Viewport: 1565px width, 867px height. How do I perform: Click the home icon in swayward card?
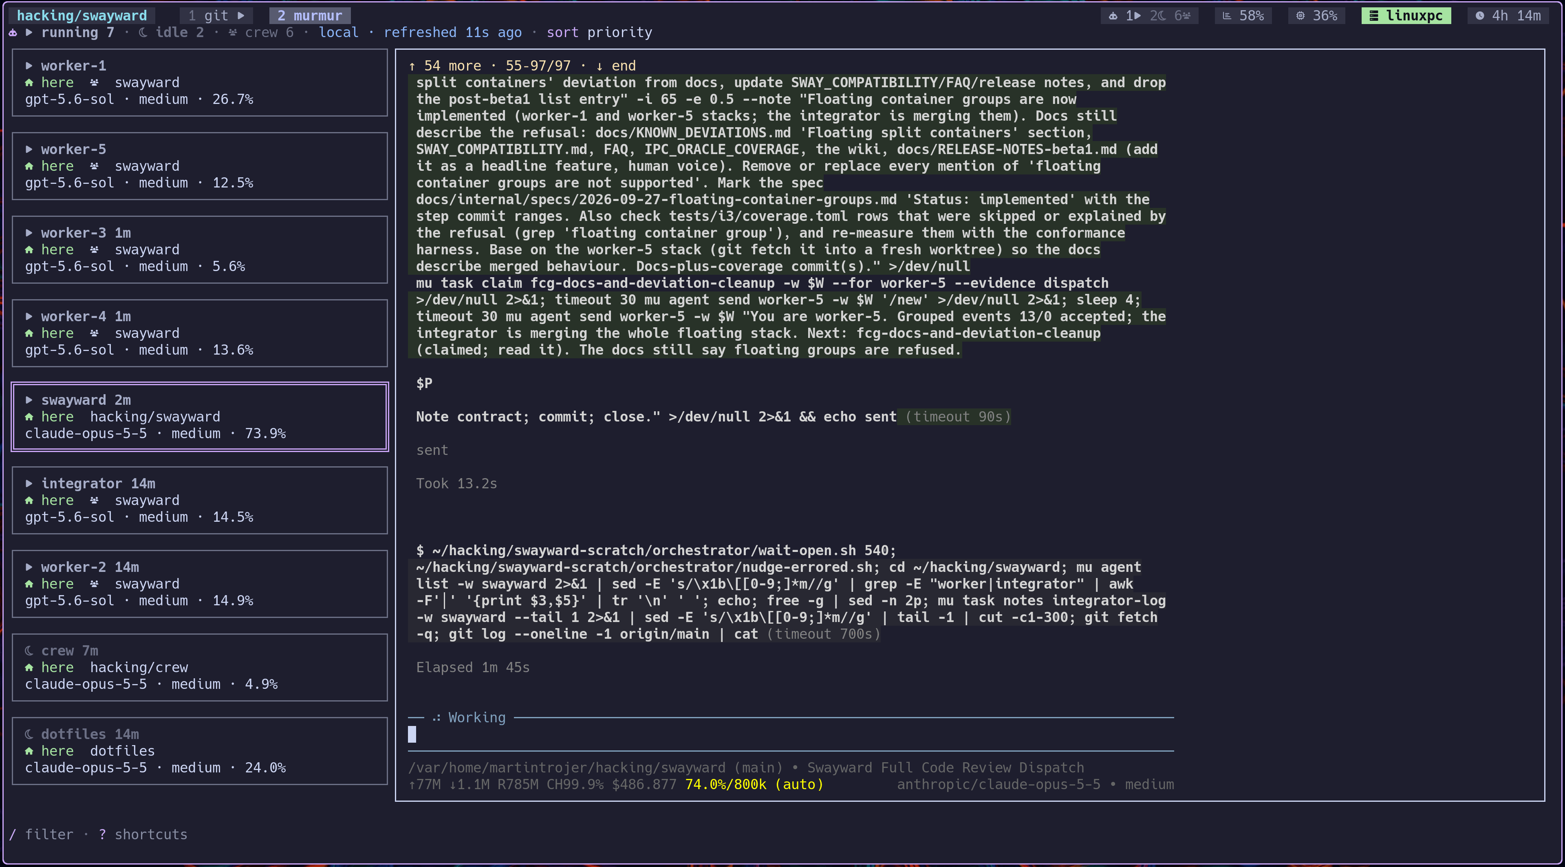coord(29,417)
